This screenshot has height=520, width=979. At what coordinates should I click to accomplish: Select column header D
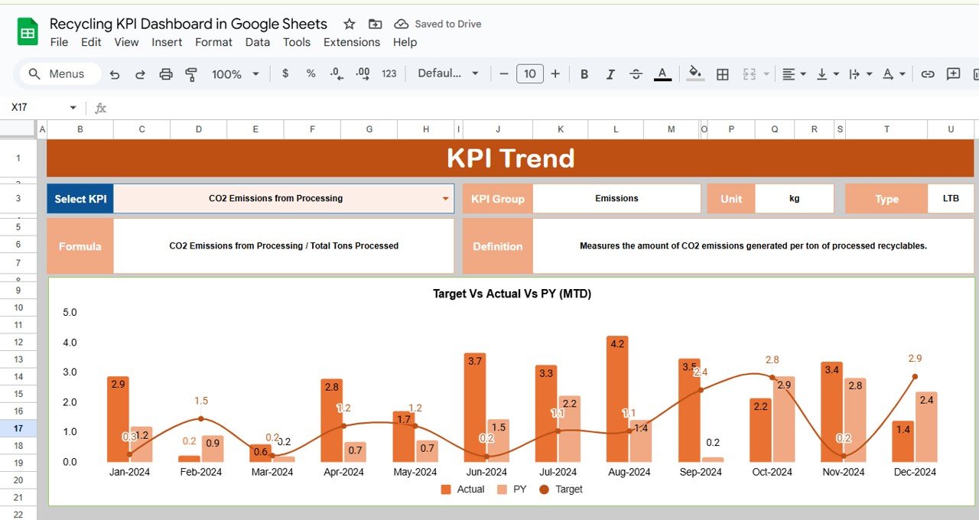pos(199,129)
